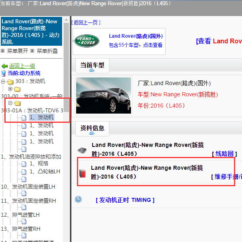Image resolution: width=242 pixels, height=242 pixels.
Task: Select 13、排气歧管RH entry
Action: point(20,229)
